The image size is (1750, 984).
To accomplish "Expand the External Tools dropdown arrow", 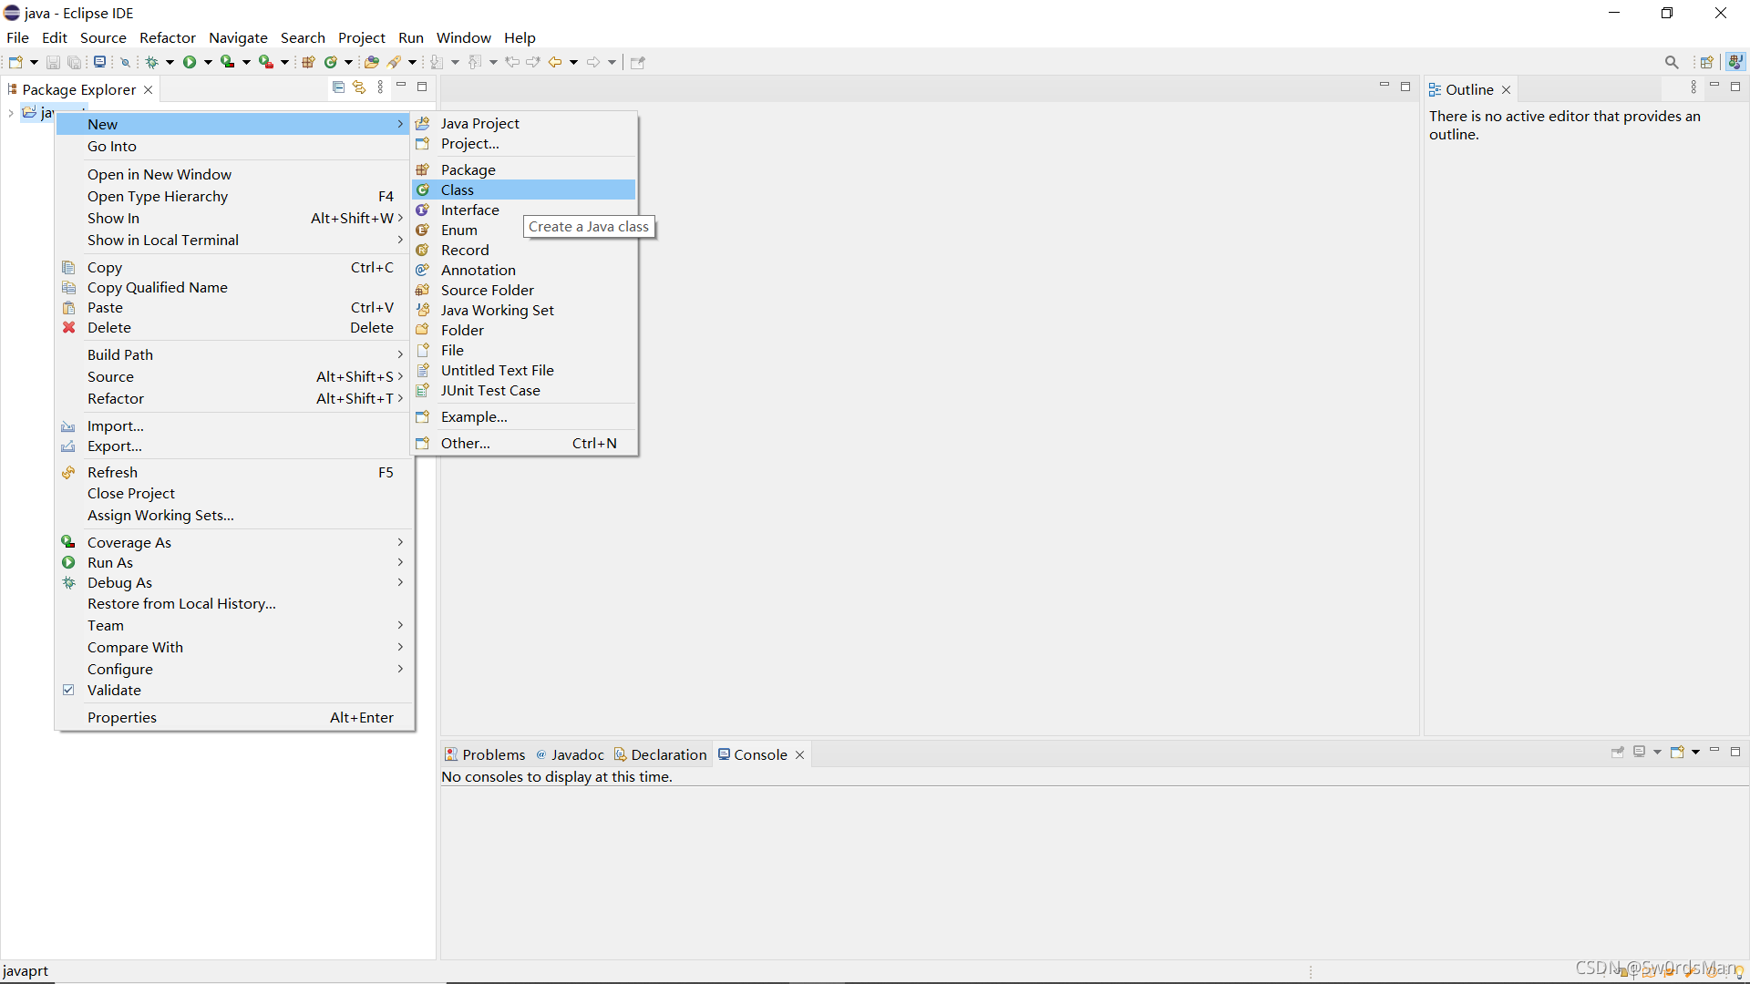I will point(284,62).
